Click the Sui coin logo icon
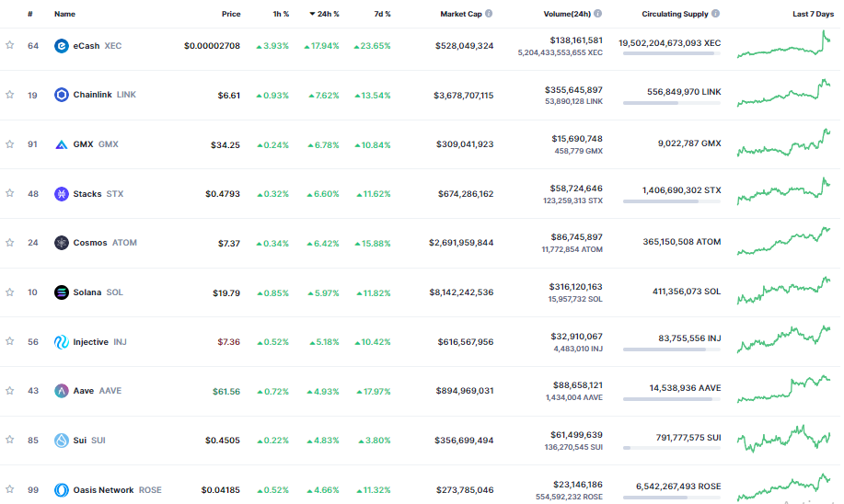This screenshot has width=844, height=504. [62, 440]
